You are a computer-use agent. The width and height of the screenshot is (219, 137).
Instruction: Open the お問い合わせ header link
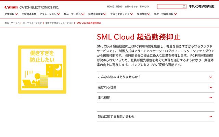click(x=131, y=7)
